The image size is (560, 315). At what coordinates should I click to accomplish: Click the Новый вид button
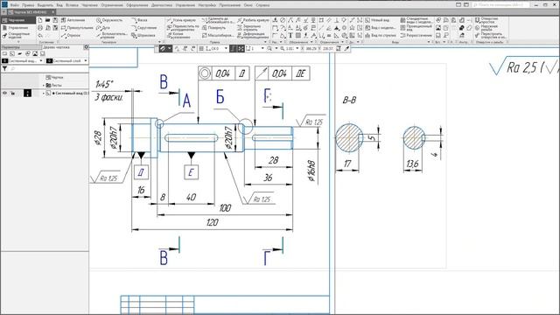(377, 20)
